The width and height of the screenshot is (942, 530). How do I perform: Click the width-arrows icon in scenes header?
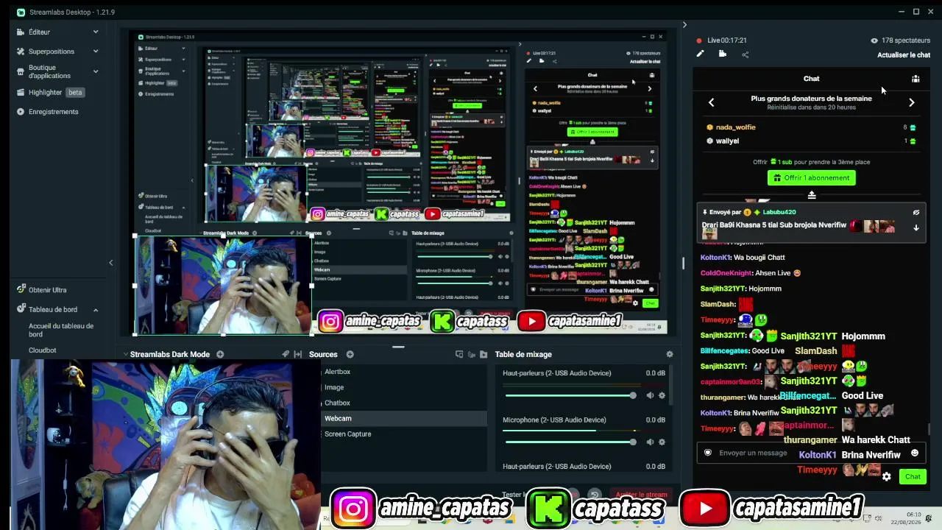point(297,355)
